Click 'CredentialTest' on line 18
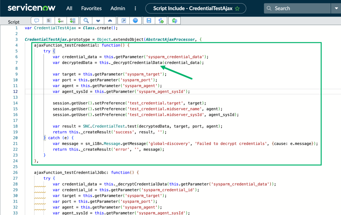The width and height of the screenshot is (341, 215). point(109,126)
